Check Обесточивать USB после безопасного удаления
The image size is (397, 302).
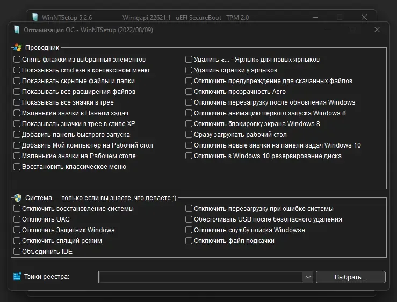(x=189, y=219)
